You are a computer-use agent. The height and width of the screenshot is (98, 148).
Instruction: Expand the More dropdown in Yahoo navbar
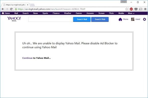[131, 13]
